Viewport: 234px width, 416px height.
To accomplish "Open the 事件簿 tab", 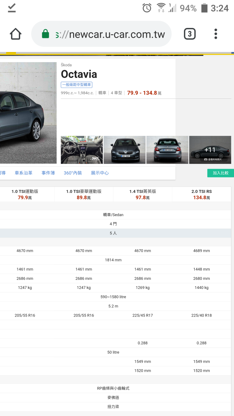I will 48,173.
